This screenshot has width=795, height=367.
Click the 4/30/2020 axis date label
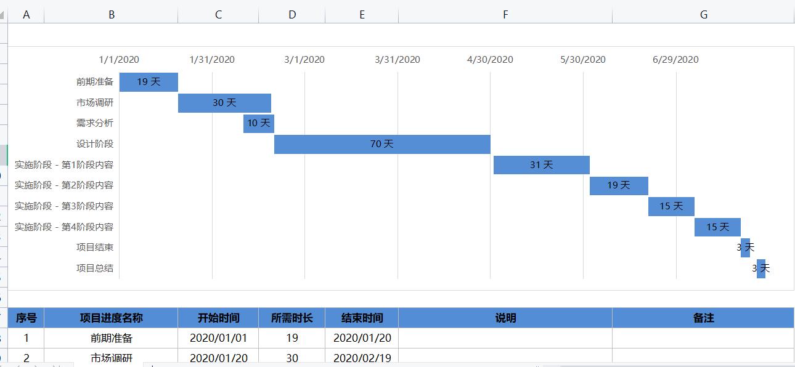[x=490, y=60]
